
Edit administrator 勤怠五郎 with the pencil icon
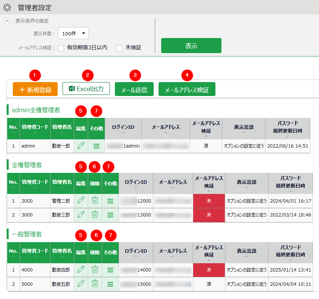pyautogui.click(x=81, y=284)
